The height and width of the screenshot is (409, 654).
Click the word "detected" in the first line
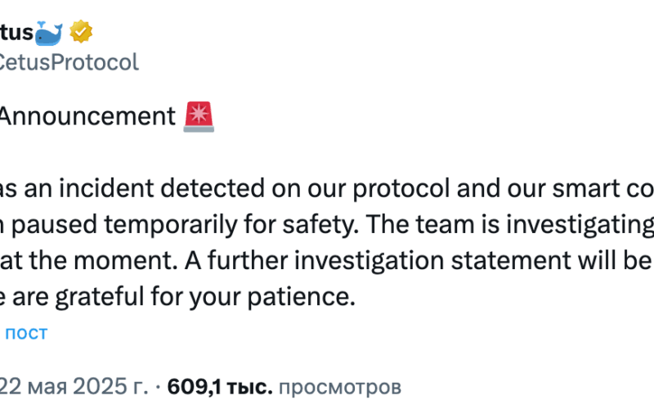pyautogui.click(x=213, y=188)
